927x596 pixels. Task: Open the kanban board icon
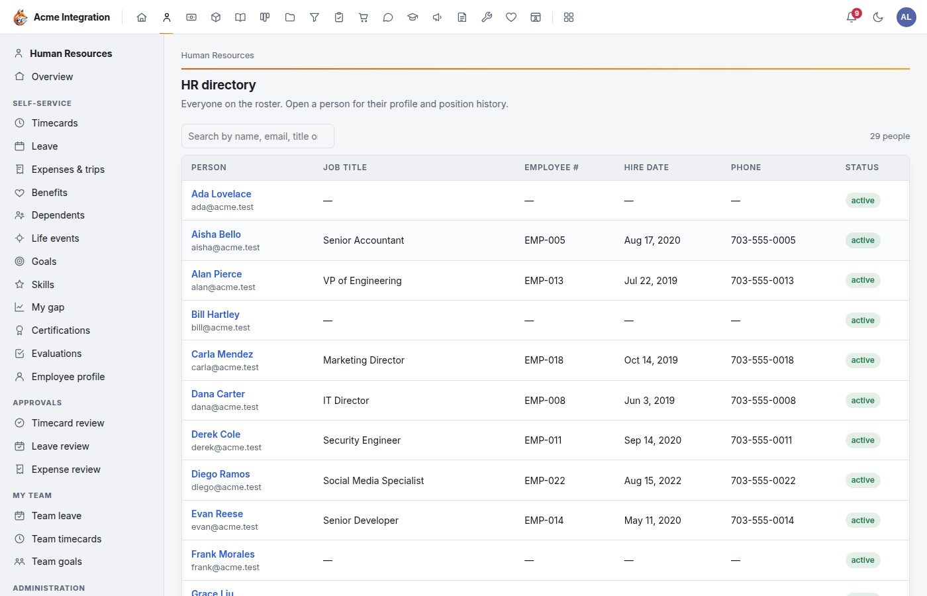click(265, 17)
